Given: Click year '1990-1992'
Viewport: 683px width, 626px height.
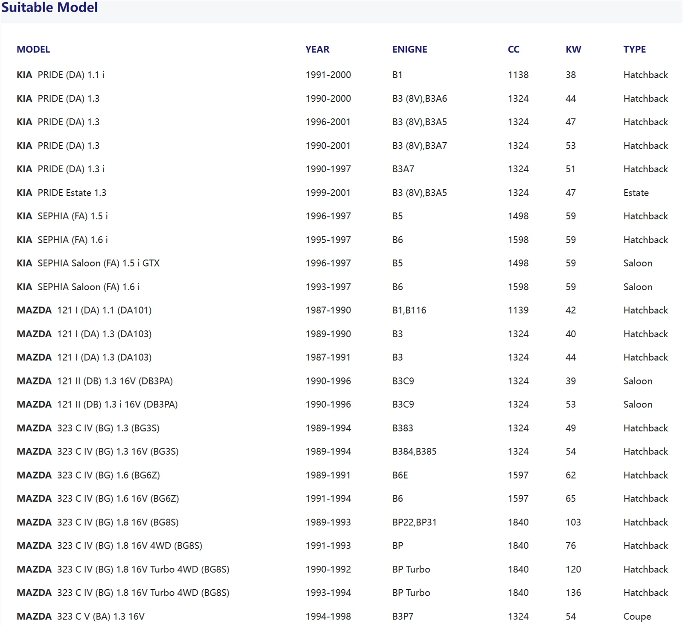Looking at the screenshot, I should pyautogui.click(x=328, y=569).
